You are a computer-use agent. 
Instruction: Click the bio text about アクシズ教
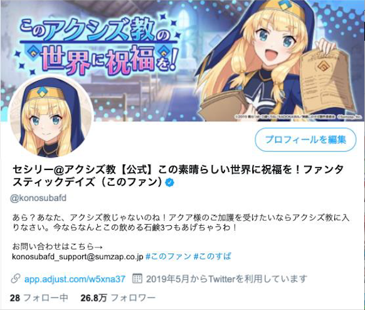pyautogui.click(x=181, y=222)
